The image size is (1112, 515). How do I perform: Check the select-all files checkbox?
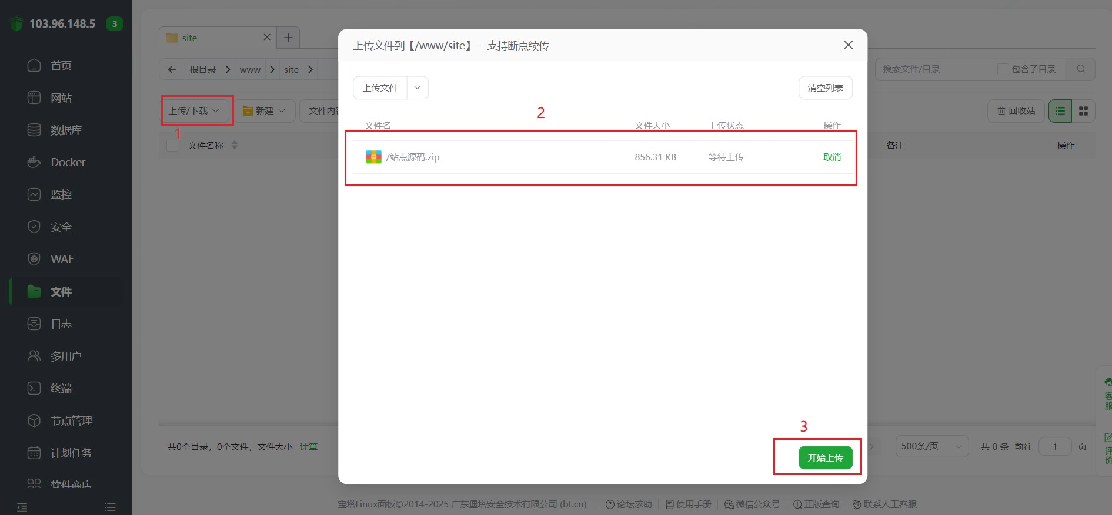(x=172, y=145)
